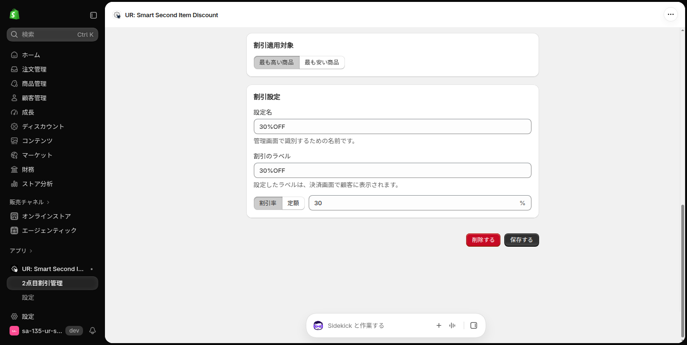687x345 pixels.
Task: Click the pin dot beside UR: Smart Second I...
Action: pyautogui.click(x=92, y=269)
